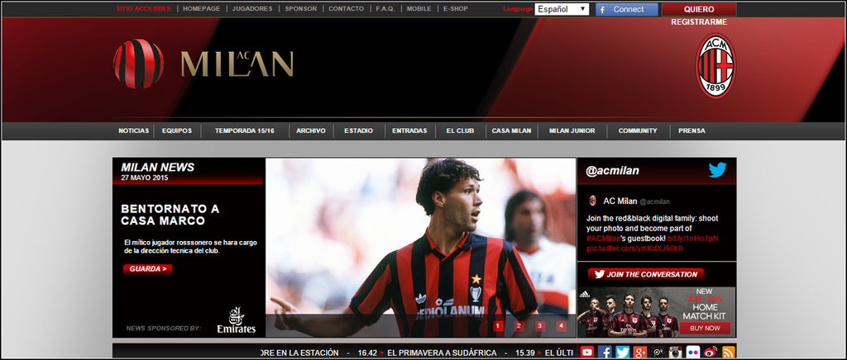Open the RSS feed icon
847x360 pixels.
click(728, 353)
